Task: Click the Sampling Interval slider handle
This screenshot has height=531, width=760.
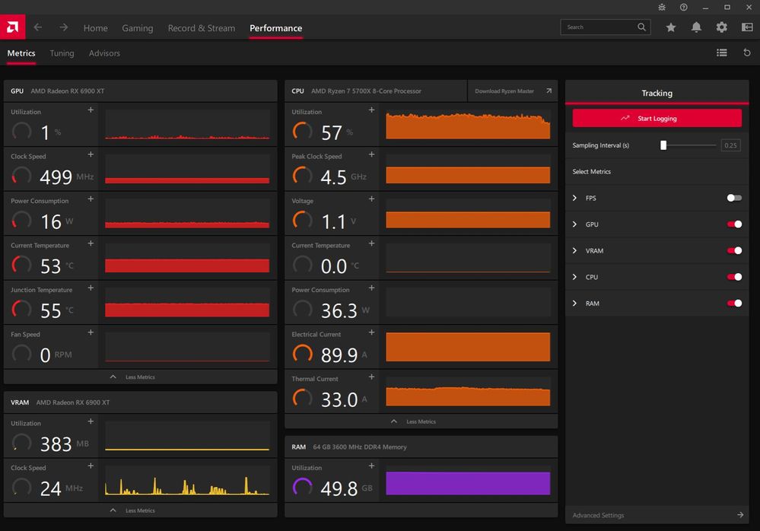Action: click(x=663, y=145)
